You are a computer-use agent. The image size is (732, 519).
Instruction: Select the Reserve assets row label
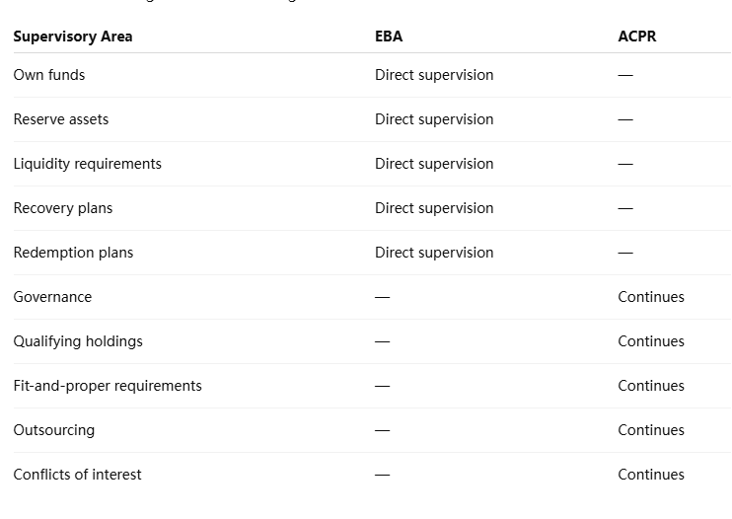(x=61, y=119)
